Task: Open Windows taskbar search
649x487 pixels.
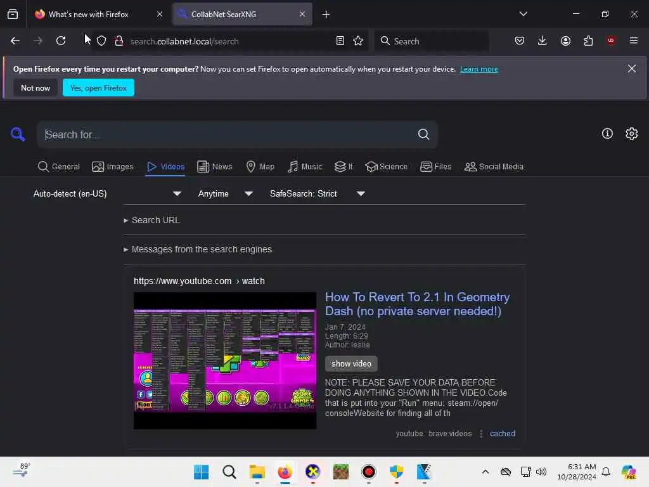Action: (x=229, y=472)
